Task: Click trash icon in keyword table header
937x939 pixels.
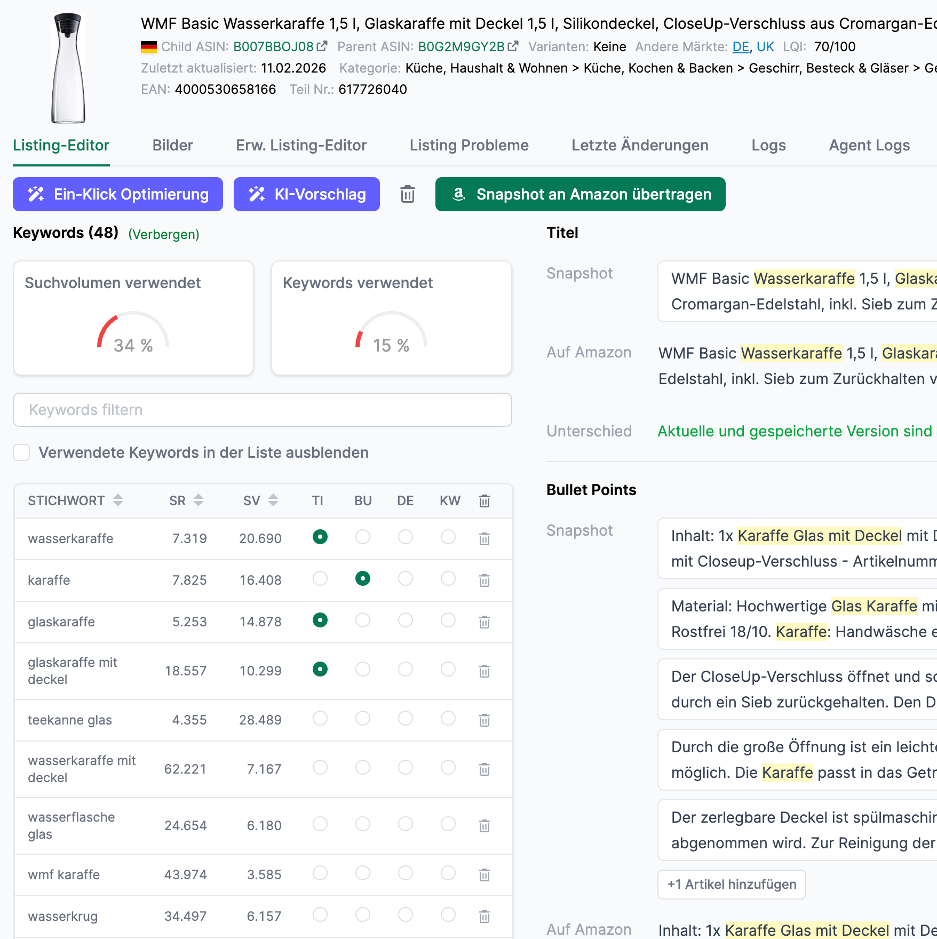Action: pos(484,501)
